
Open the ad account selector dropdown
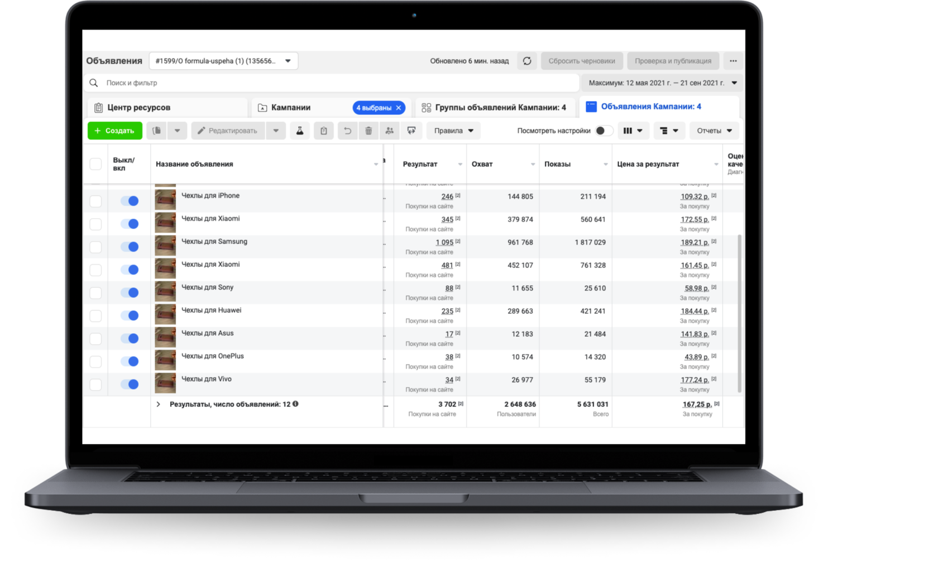tap(223, 61)
